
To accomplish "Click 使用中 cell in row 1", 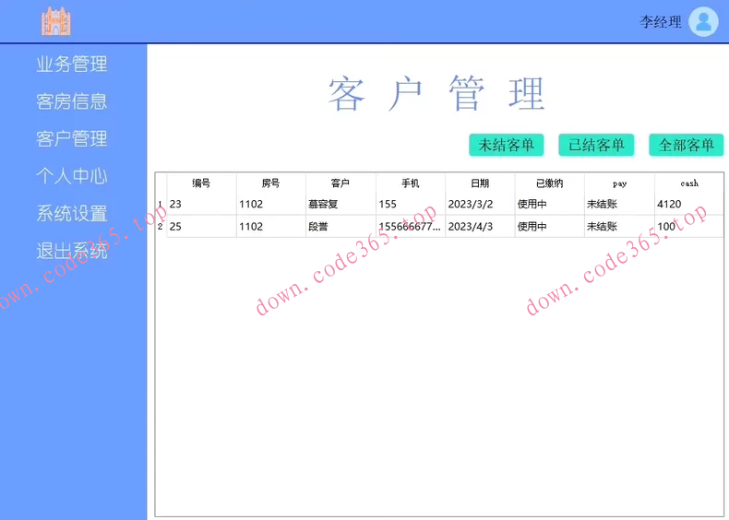I will point(550,204).
